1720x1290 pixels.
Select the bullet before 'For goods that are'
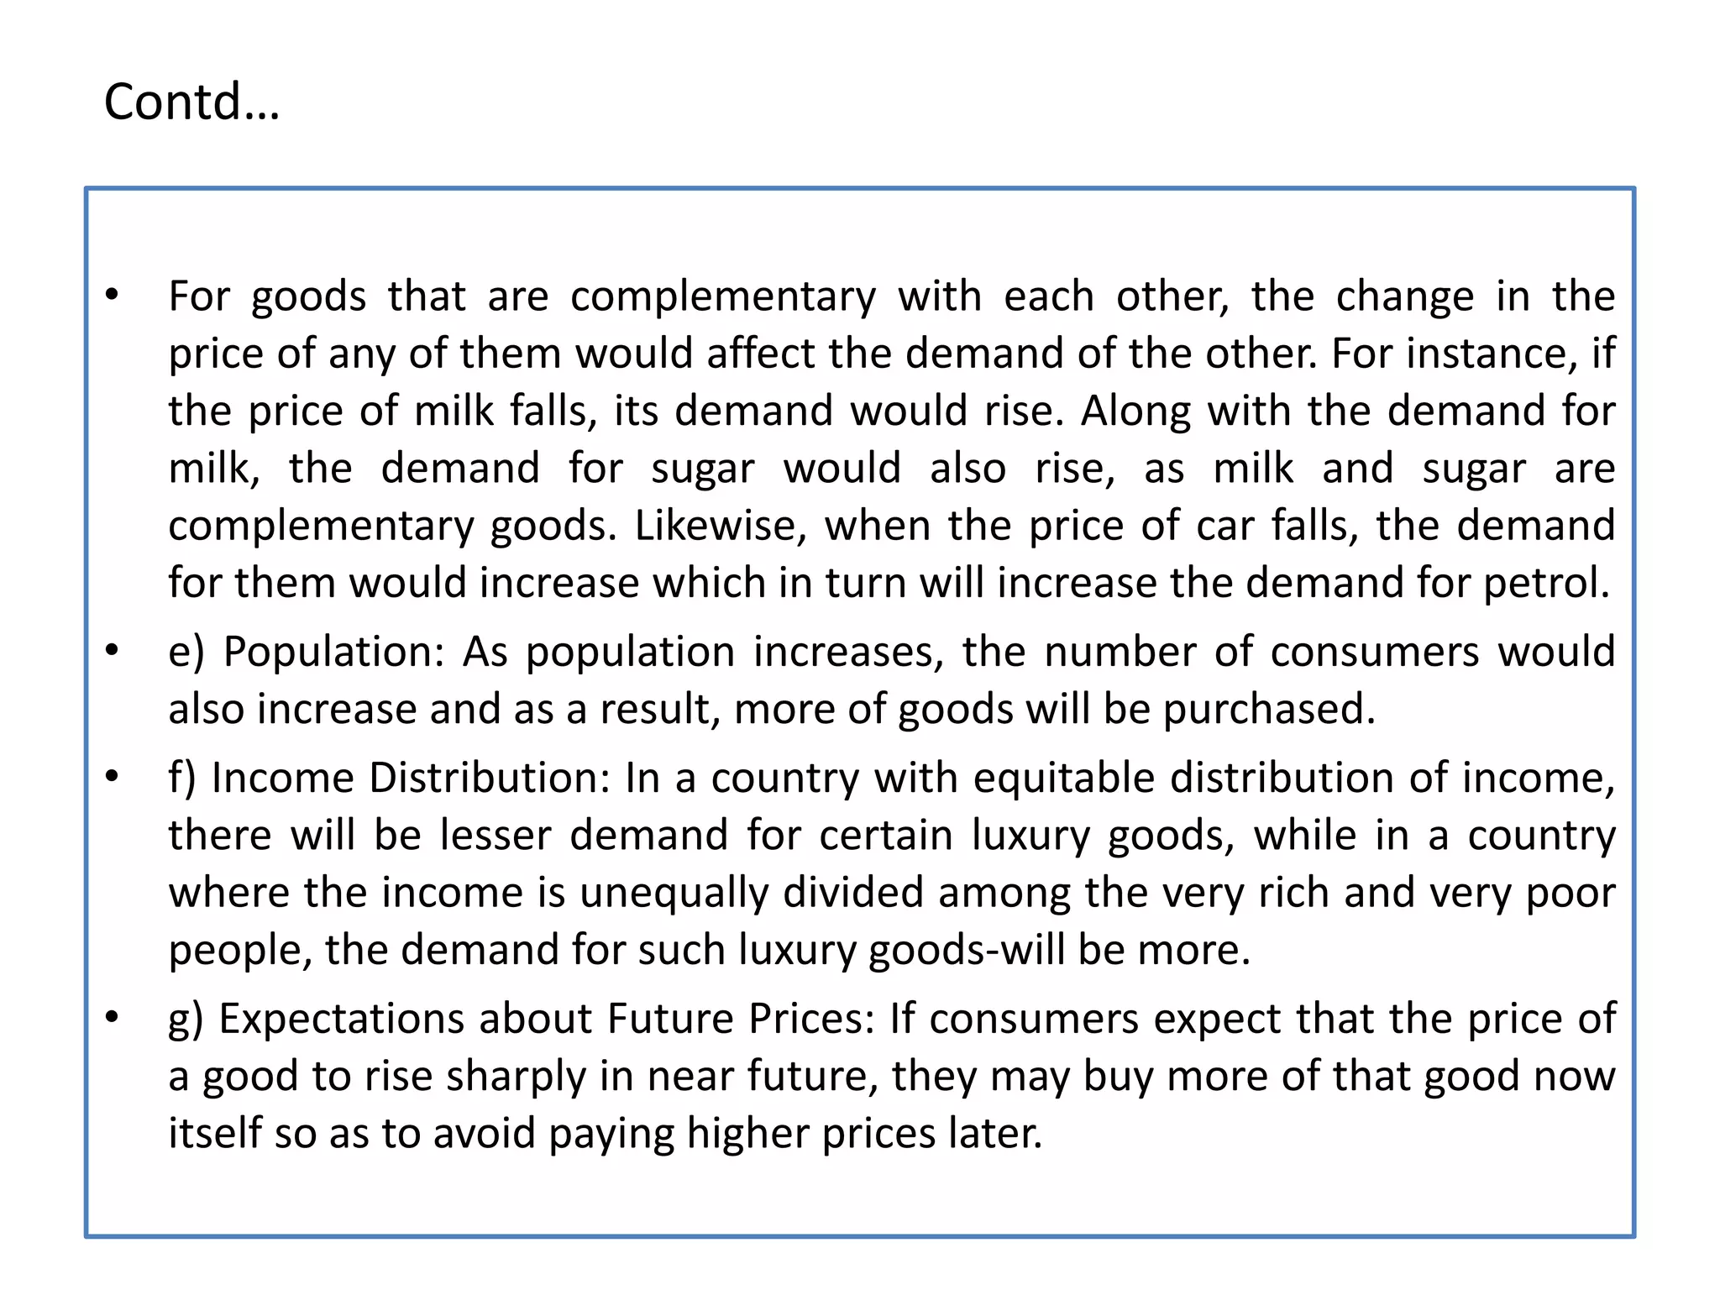113,295
